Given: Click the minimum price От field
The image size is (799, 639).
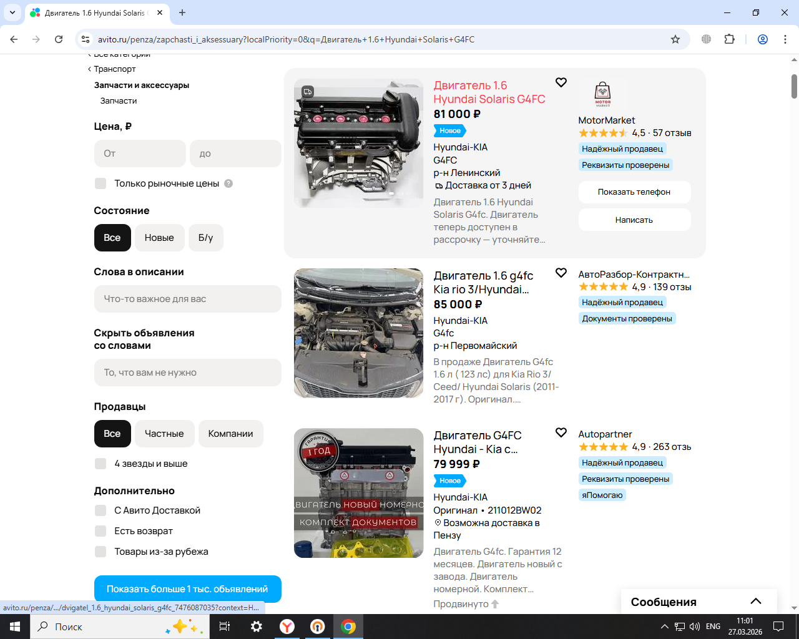Looking at the screenshot, I should coord(140,154).
